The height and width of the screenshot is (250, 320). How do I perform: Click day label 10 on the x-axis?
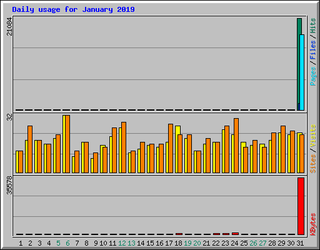103,243
